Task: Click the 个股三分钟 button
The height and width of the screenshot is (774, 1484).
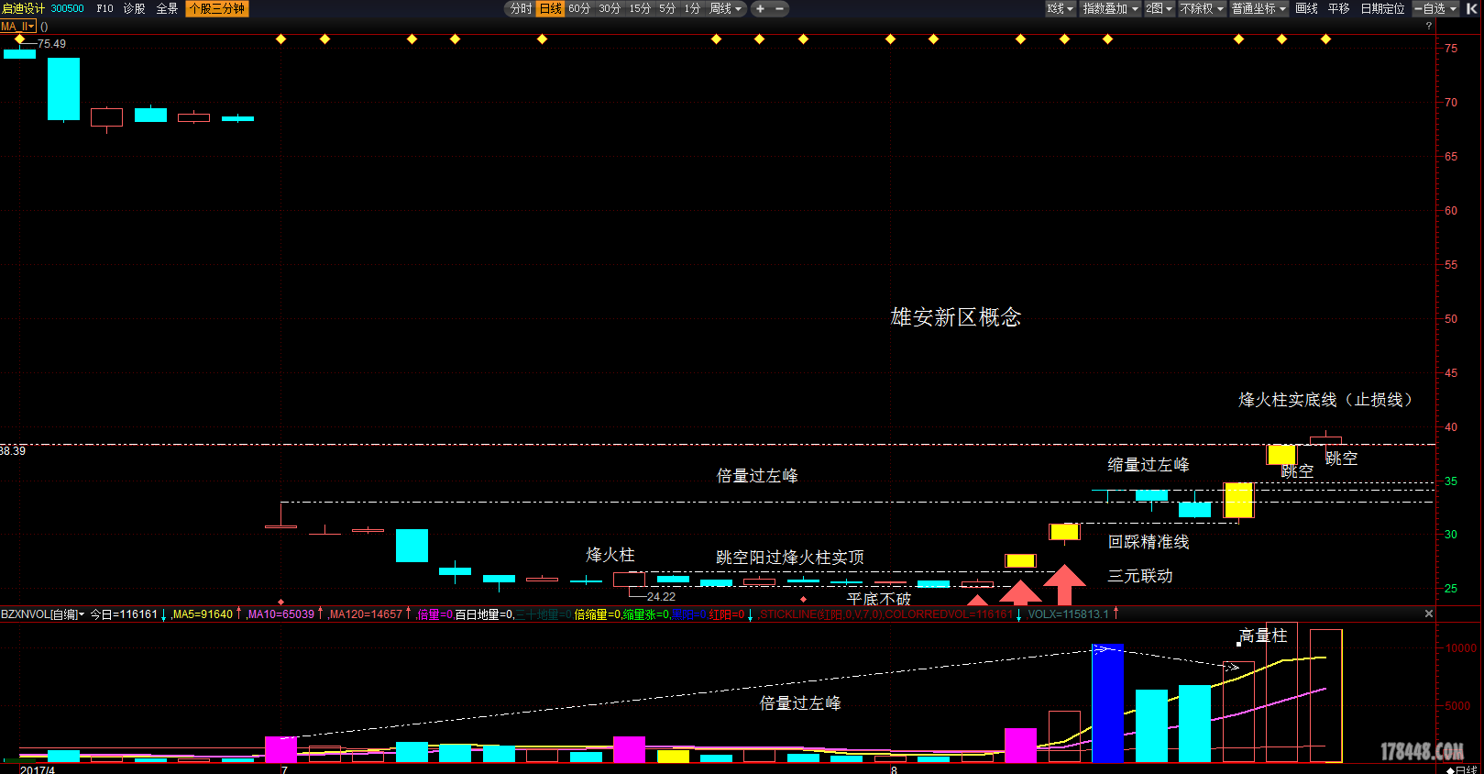Action: 217,8
